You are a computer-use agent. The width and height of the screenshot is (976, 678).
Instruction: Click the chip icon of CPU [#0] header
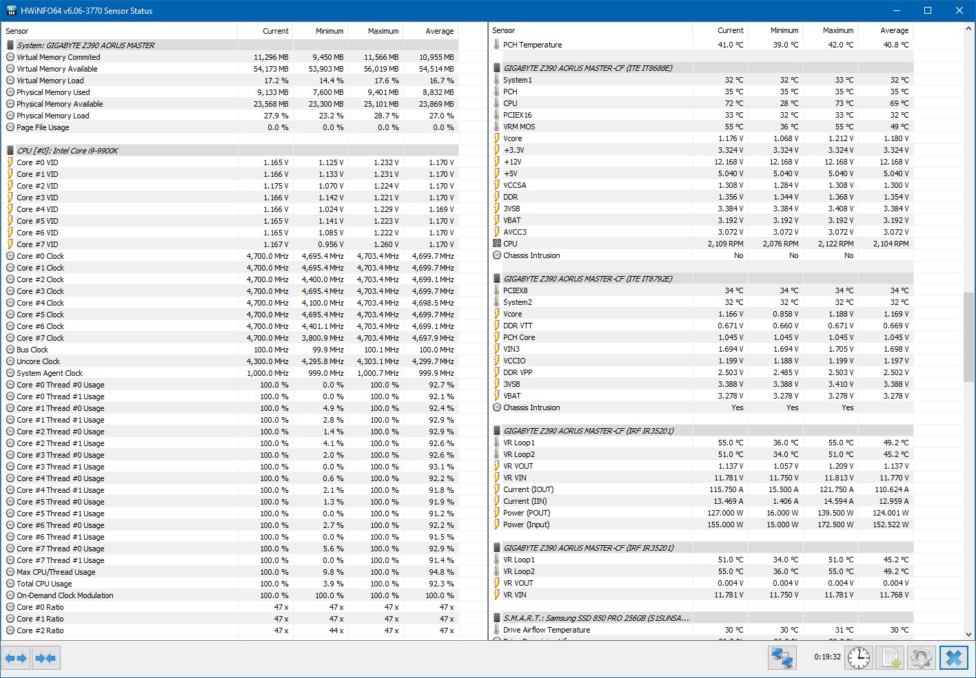(10, 151)
